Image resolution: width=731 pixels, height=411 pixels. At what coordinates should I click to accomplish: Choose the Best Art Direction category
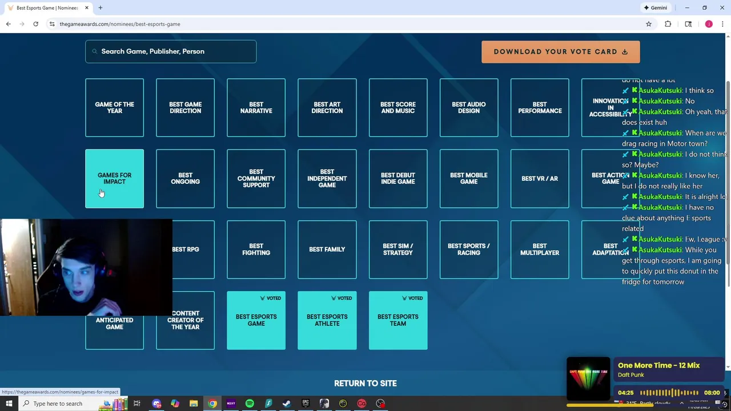pyautogui.click(x=327, y=108)
